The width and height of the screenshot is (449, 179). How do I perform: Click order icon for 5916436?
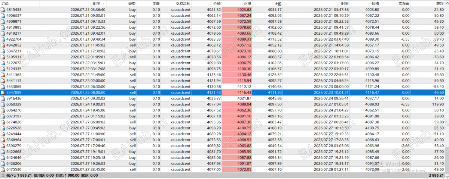tap(3, 98)
